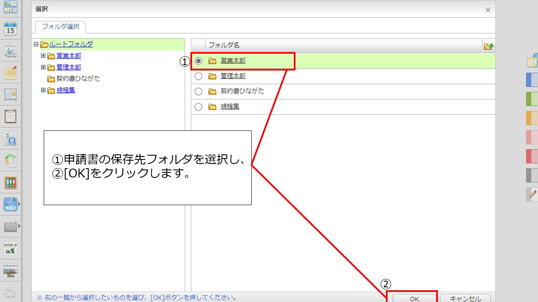The width and height of the screenshot is (538, 302).
Task: Click the gray folder sidebar icon
Action: point(10,227)
